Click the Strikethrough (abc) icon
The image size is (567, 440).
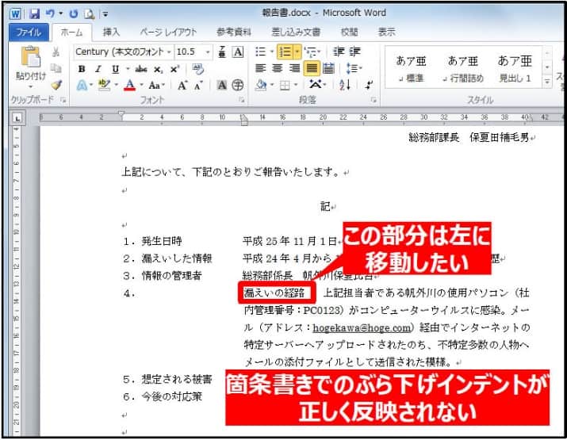[142, 69]
